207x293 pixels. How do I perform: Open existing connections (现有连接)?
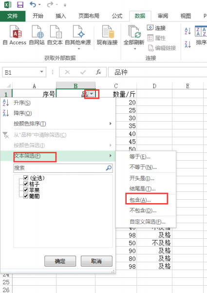coord(107,35)
